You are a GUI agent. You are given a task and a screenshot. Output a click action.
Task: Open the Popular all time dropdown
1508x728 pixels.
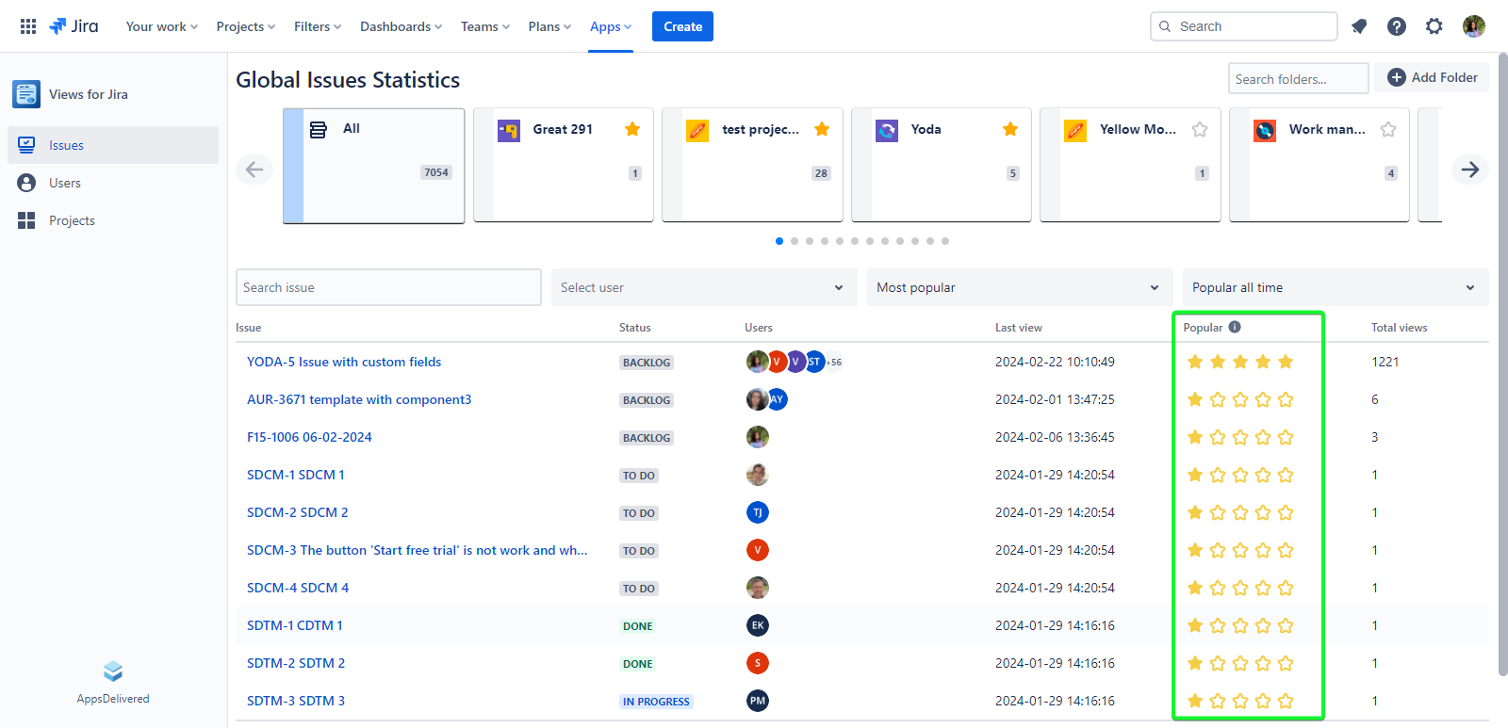(x=1335, y=287)
